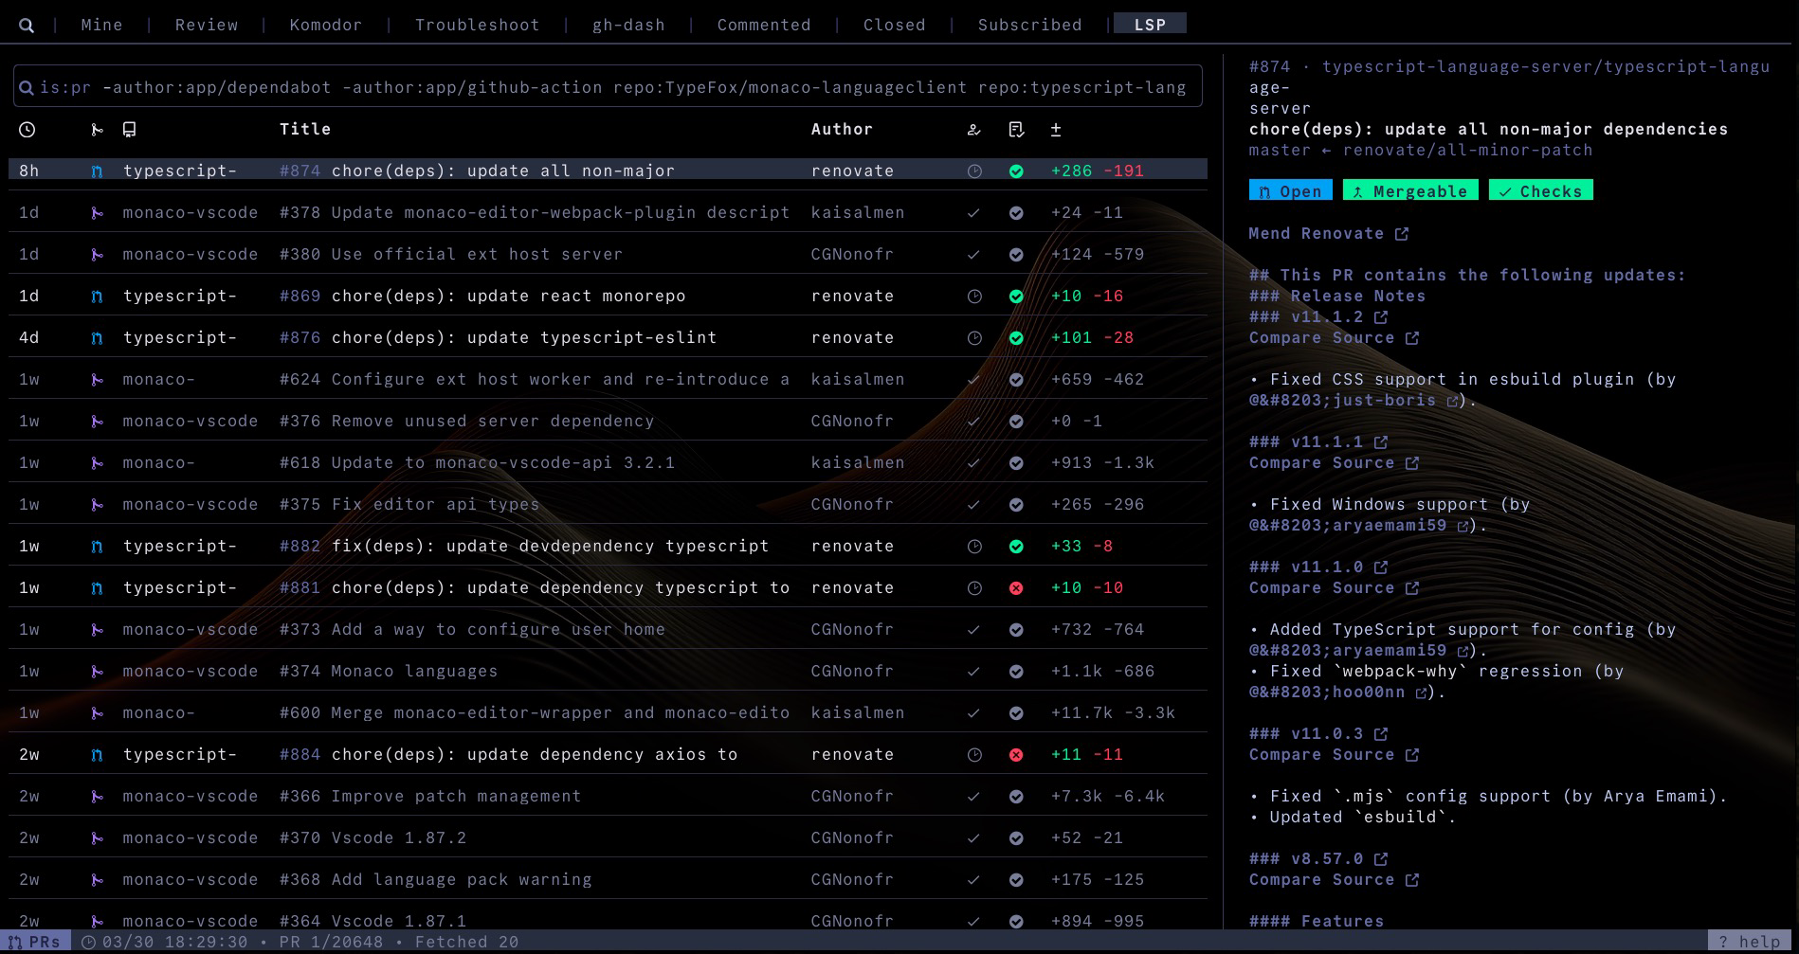Screen dimensions: 1799x954
Task: Click the open PR icon on row #884
Action: pos(97,755)
